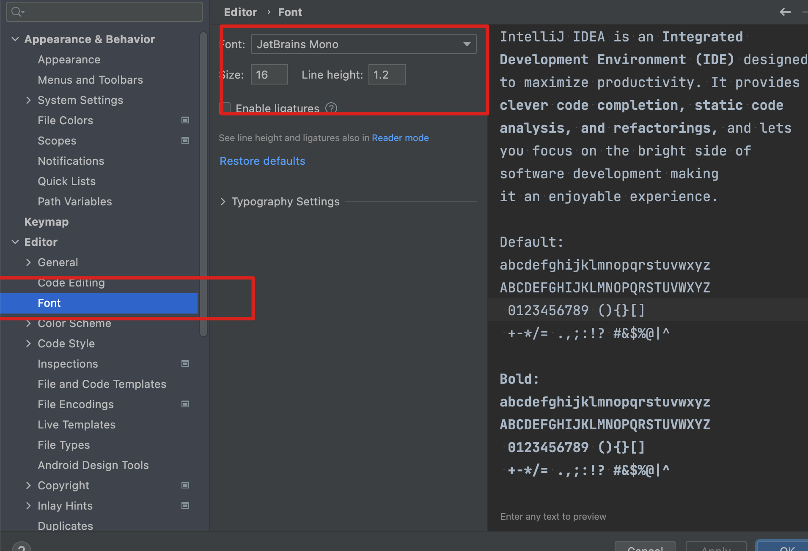Collapse the Editor section
This screenshot has width=808, height=551.
[15, 242]
